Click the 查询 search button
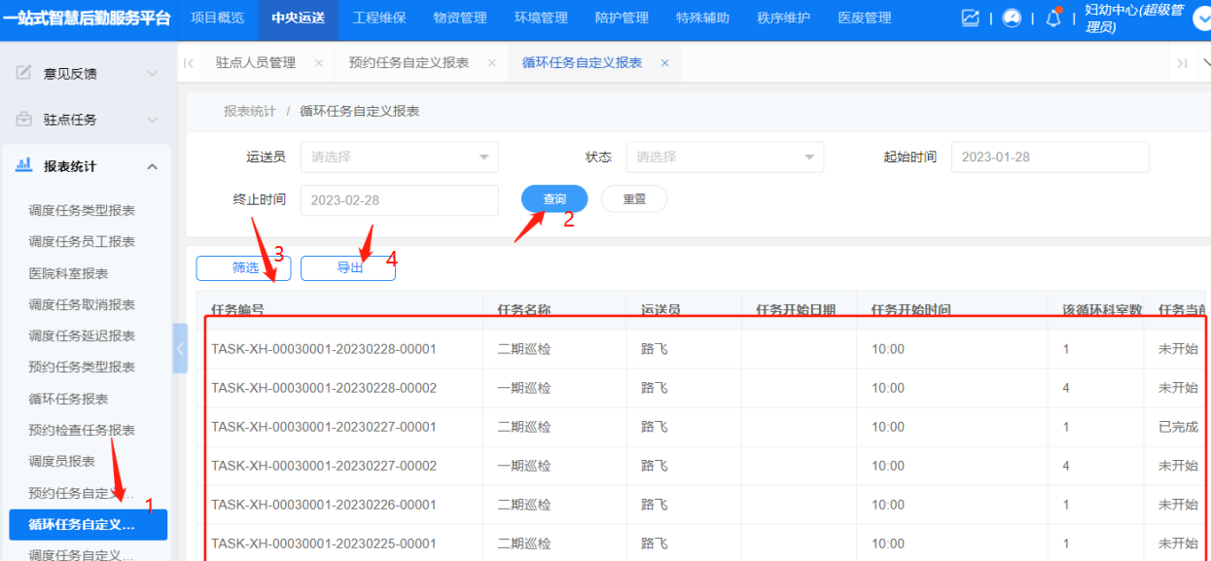Screen dimensions: 1211x561 [x=554, y=198]
